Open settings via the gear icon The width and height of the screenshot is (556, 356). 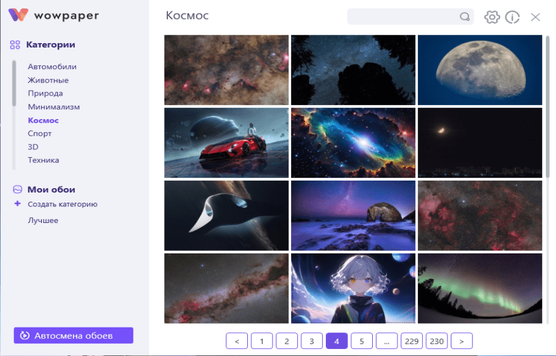point(492,17)
